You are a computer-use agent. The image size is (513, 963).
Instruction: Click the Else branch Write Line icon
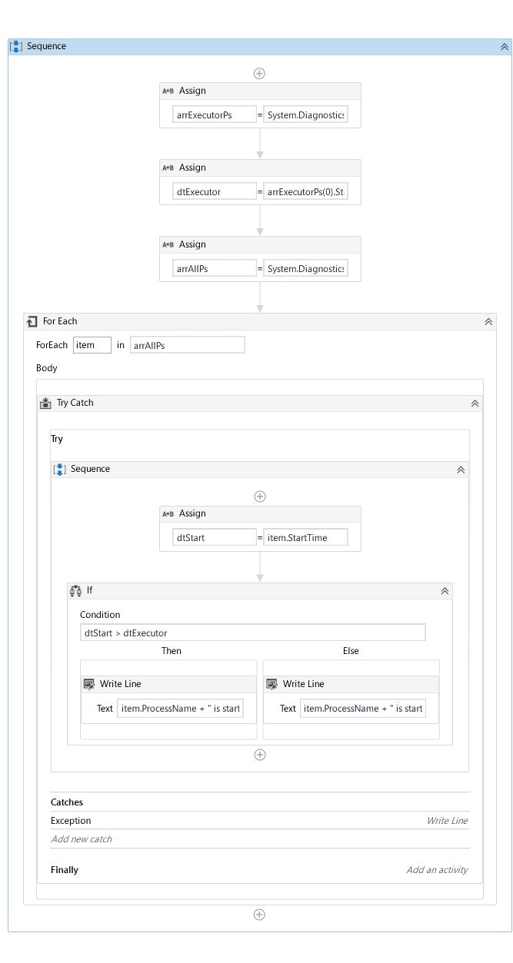click(x=272, y=684)
